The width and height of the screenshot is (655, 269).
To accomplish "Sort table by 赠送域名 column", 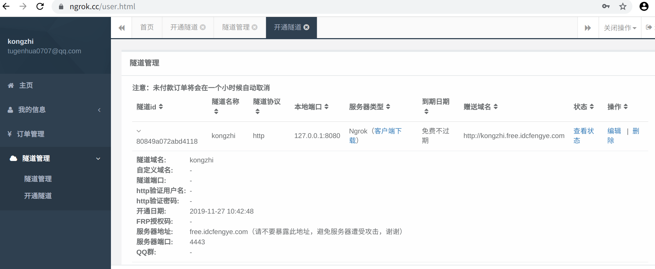I will 496,107.
